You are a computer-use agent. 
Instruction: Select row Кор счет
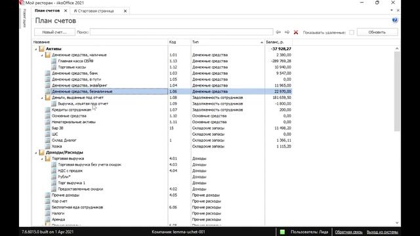click(162, 201)
